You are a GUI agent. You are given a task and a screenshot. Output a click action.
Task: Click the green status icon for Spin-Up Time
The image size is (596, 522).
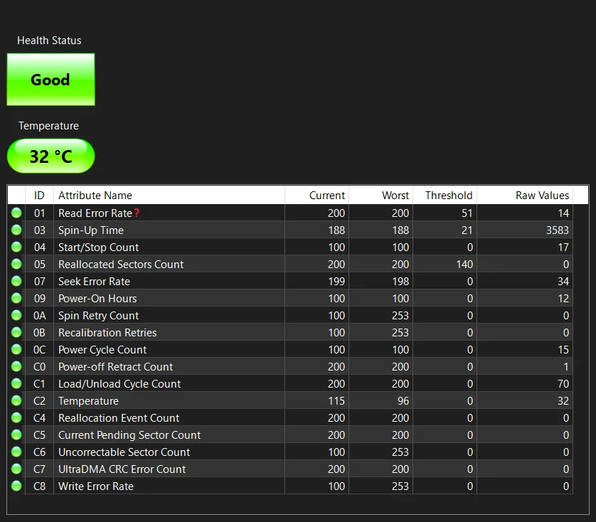click(x=16, y=230)
